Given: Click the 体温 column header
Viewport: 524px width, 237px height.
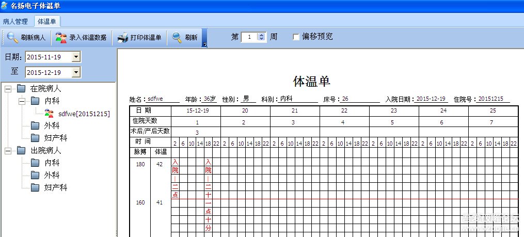Looking at the screenshot, I should pyautogui.click(x=161, y=152).
